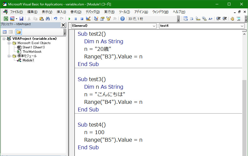Select Sheet1 (Sheet1) in project tree
The height and width of the screenshot is (156, 248).
coord(33,47)
